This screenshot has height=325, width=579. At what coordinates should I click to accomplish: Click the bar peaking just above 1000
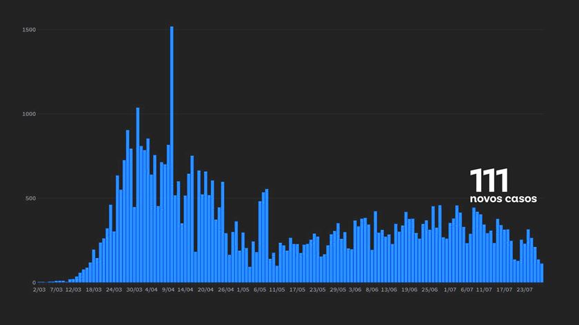(138, 195)
